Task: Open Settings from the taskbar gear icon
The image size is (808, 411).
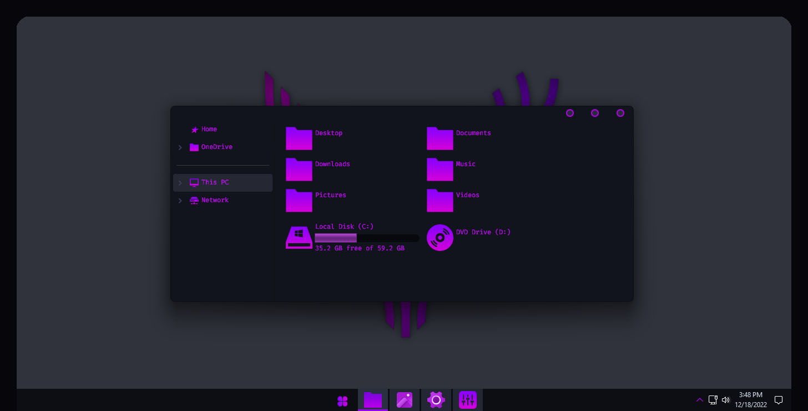Action: 436,399
